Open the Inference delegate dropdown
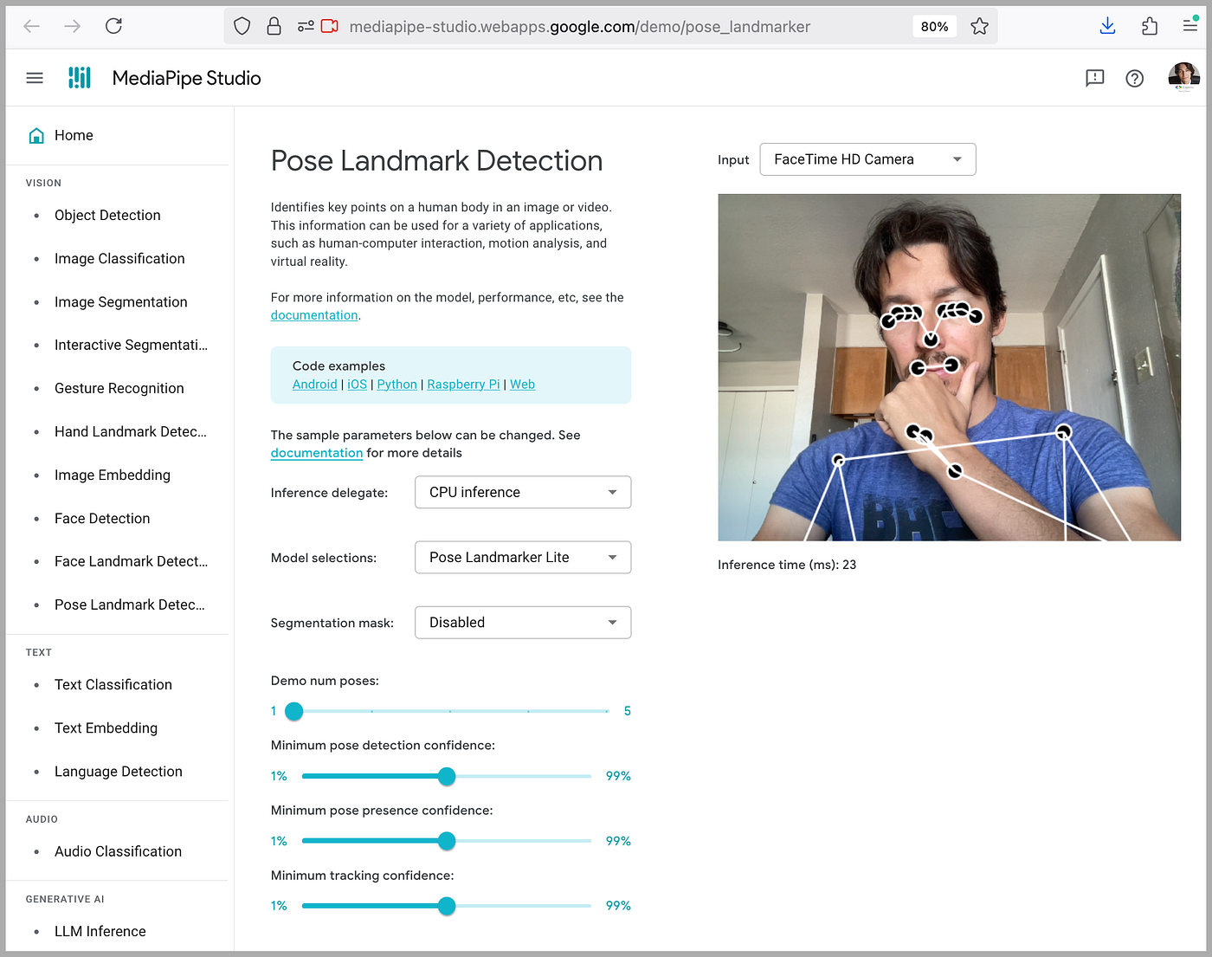1212x957 pixels. point(522,492)
